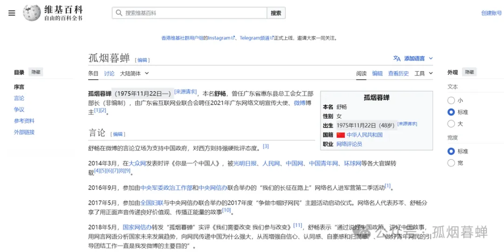Hide the 目录 sidebar
Image resolution: width=504 pixels, height=252 pixels.
tap(35, 72)
